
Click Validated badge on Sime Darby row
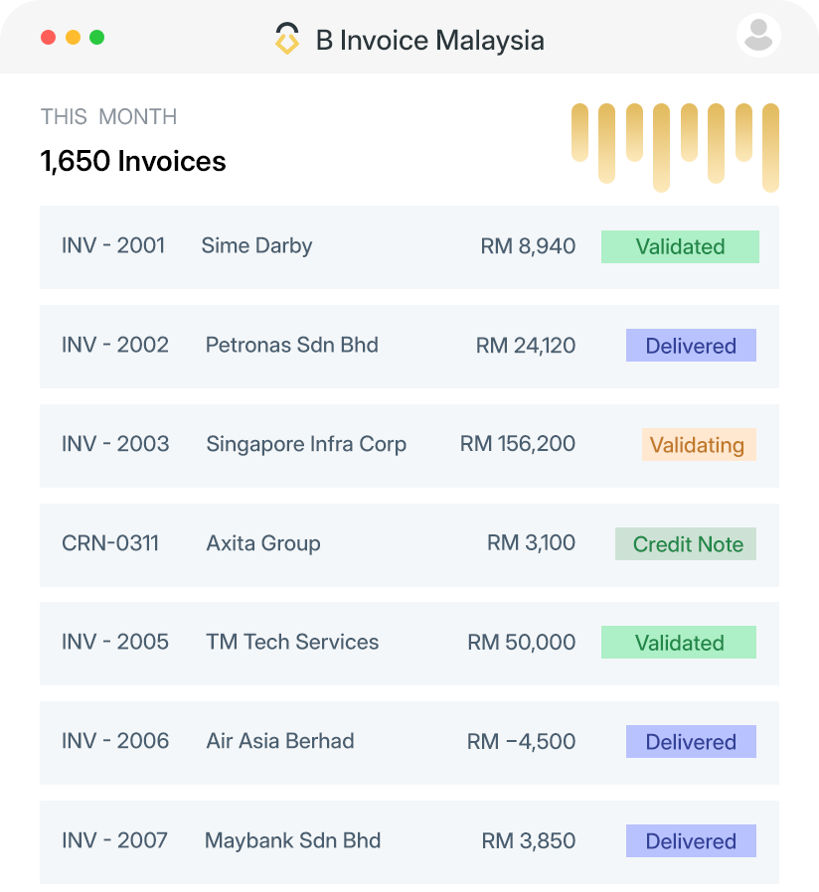tap(680, 247)
